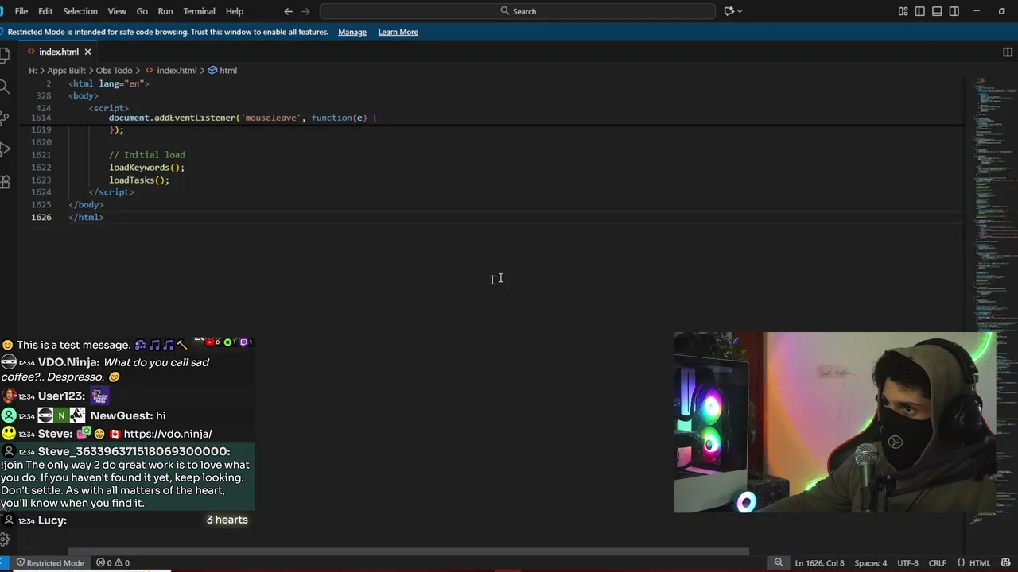The image size is (1018, 572).
Task: Click line number 1626 in the gutter
Action: point(41,217)
